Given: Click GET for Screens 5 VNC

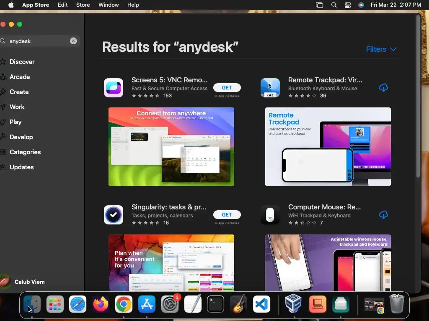Looking at the screenshot, I should click(227, 88).
